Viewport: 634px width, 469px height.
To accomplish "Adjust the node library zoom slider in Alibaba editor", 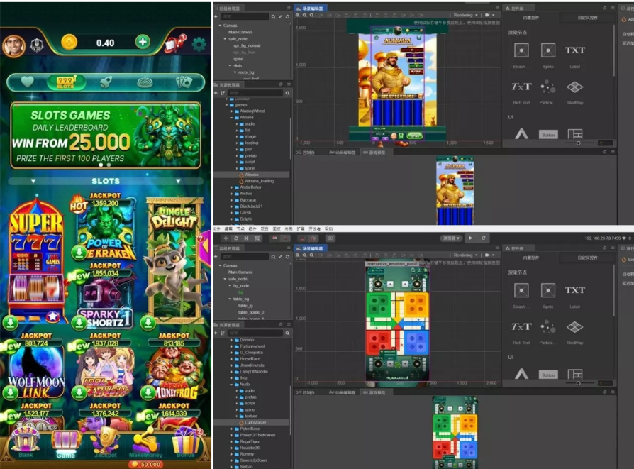I will [x=578, y=143].
